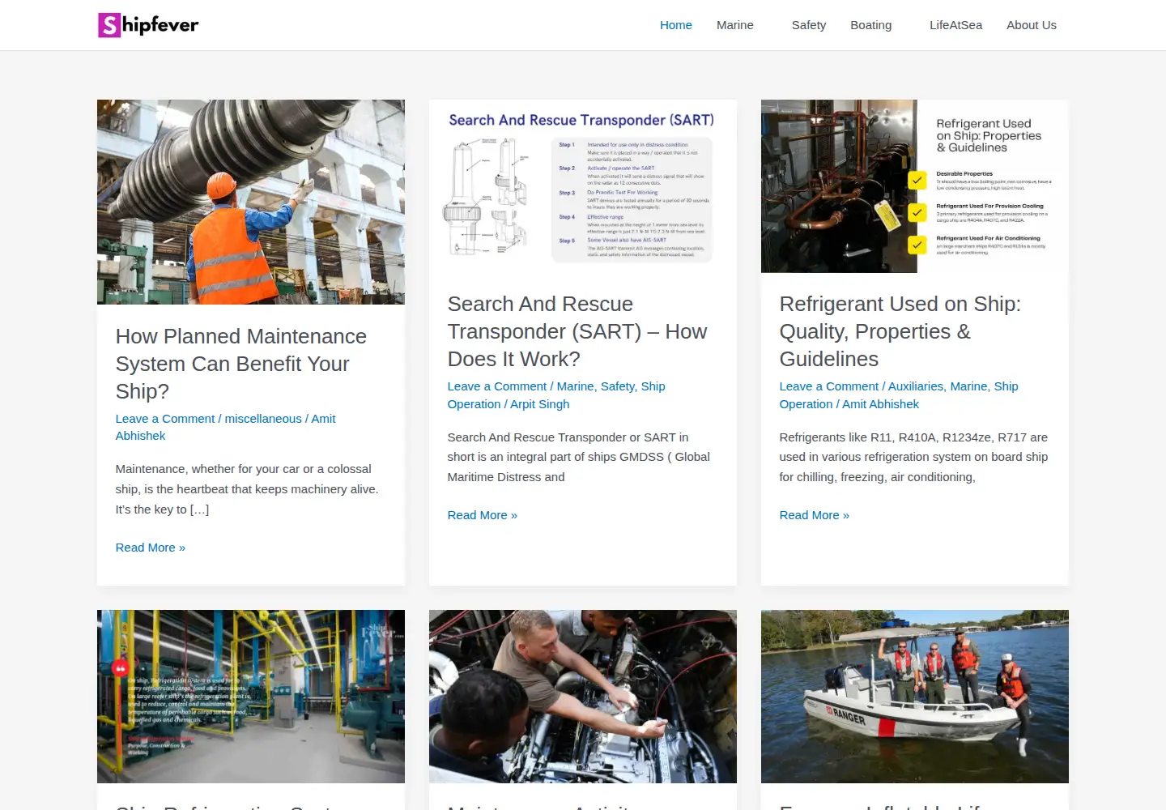Open the ship refrigeration plant room thumbnail
This screenshot has width=1166, height=810.
[x=251, y=697]
